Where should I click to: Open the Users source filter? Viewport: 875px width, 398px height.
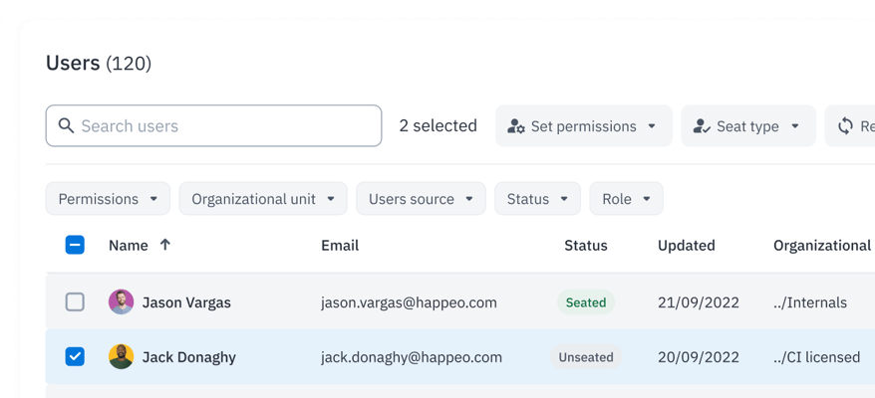click(x=421, y=199)
